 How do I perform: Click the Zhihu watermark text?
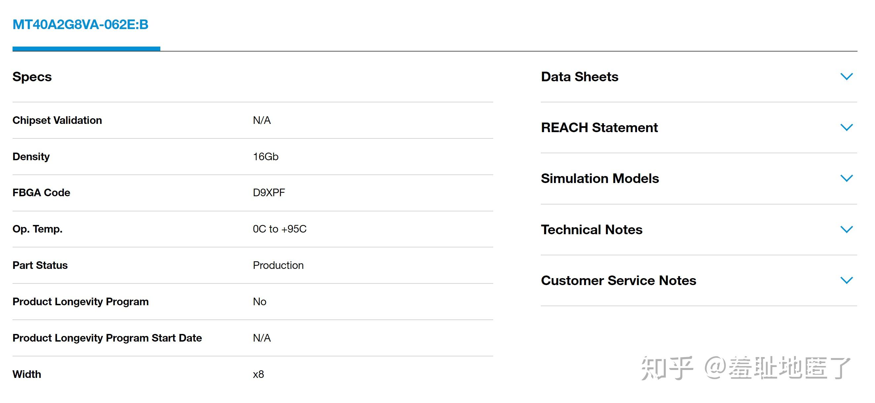tap(745, 368)
